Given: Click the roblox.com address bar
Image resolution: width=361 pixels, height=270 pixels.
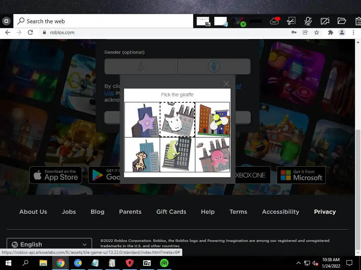Looking at the screenshot, I should click(x=161, y=32).
